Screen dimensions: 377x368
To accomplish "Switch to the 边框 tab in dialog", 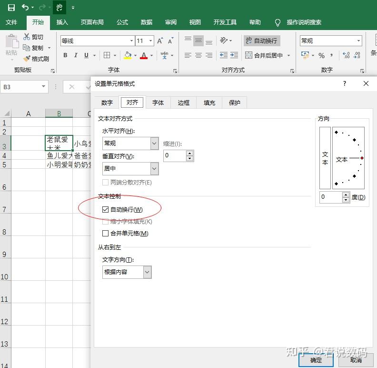I will coord(183,102).
